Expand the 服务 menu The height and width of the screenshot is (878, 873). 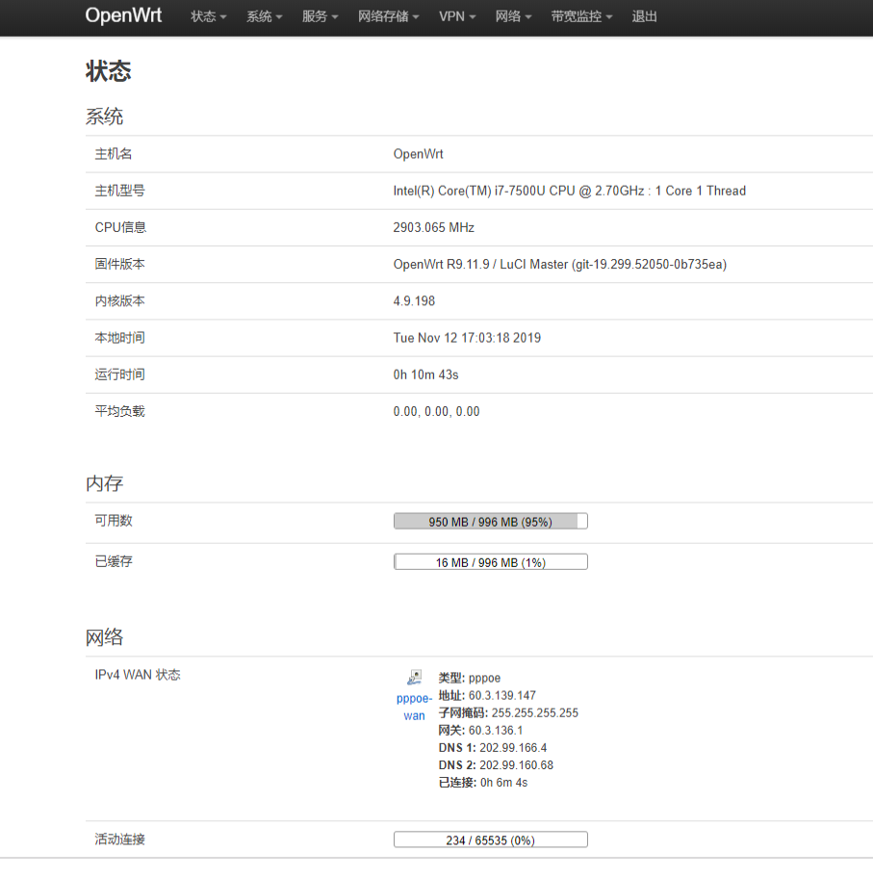pos(320,16)
